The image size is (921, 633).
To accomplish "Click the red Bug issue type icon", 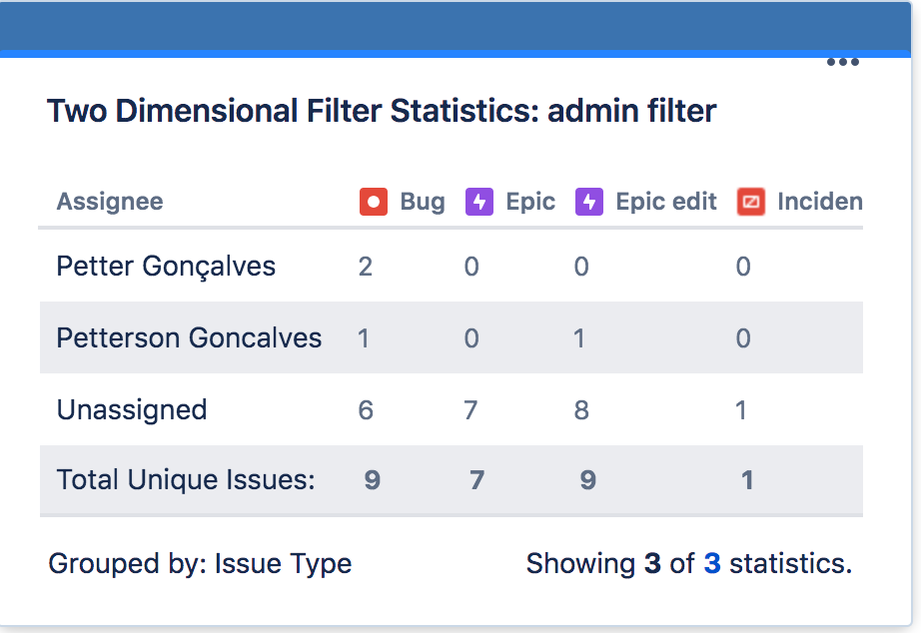I will pos(373,201).
